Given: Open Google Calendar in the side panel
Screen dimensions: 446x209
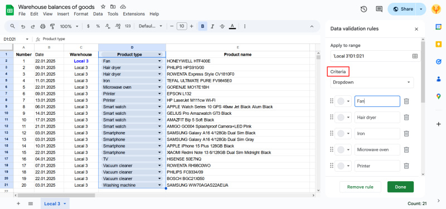Looking at the screenshot, I should [438, 27].
